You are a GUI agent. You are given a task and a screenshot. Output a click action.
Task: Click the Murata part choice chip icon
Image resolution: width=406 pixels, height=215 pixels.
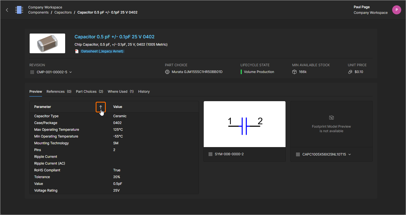[x=167, y=72]
